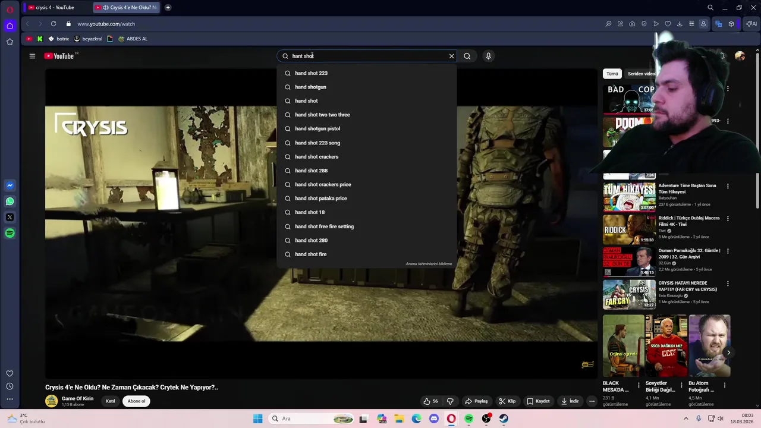761x428 pixels.
Task: Like the video with thumbs up
Action: tap(430, 401)
